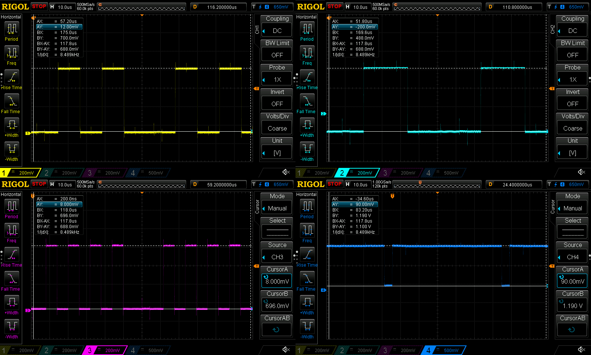
Task: Toggle Volts/Div Coarse setting in CH1 menu
Action: pos(277,128)
